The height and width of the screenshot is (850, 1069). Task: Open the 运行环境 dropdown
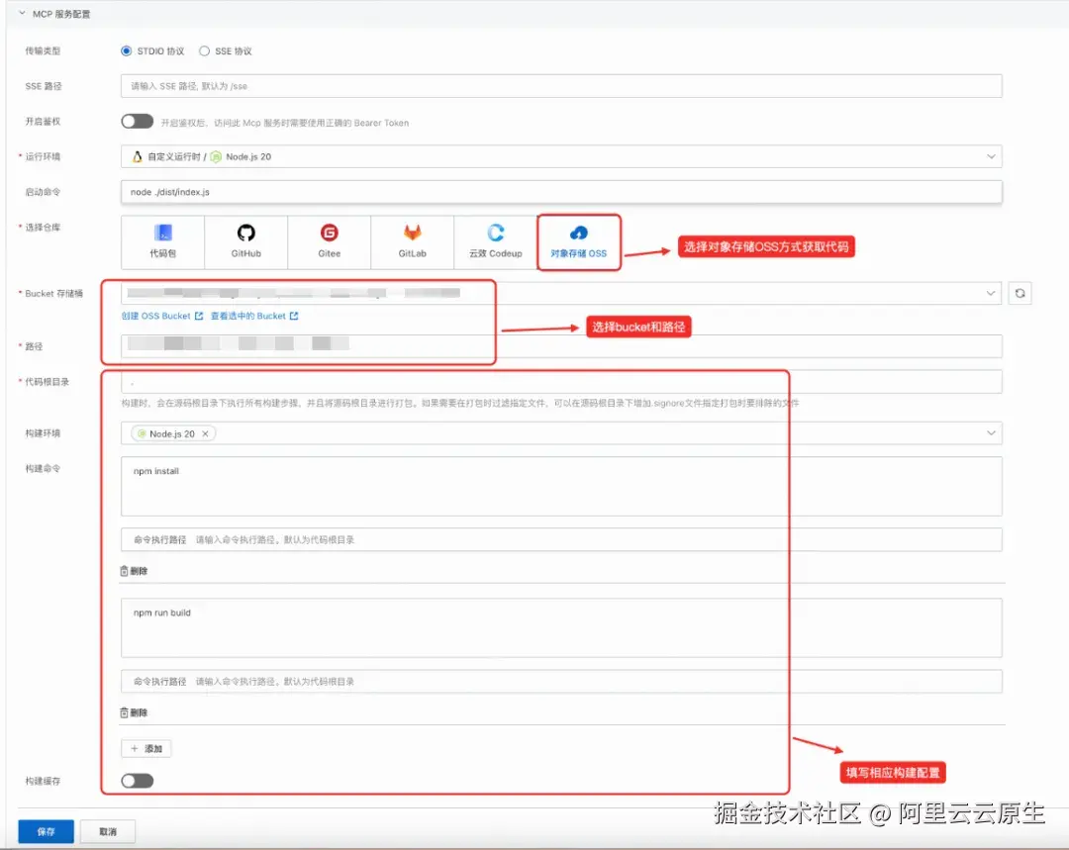coord(561,156)
